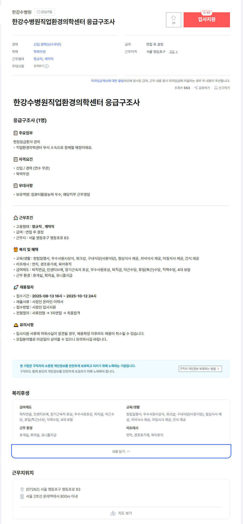
Task: Click the 신고하기 bell icon
Action: [x=216, y=88]
